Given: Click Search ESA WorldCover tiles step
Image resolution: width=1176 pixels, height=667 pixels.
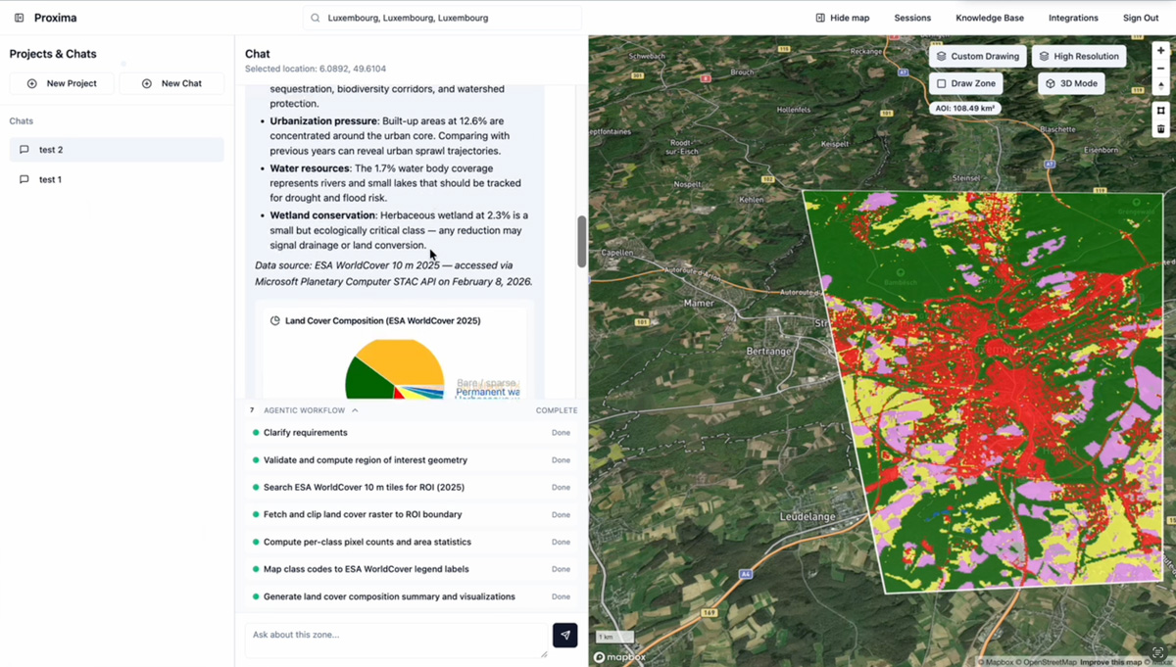Looking at the screenshot, I should pyautogui.click(x=412, y=487).
